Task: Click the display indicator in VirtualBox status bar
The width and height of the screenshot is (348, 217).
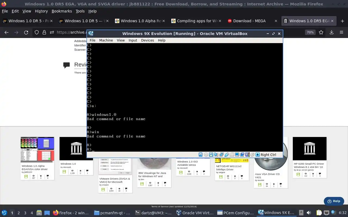Action: [237, 155]
